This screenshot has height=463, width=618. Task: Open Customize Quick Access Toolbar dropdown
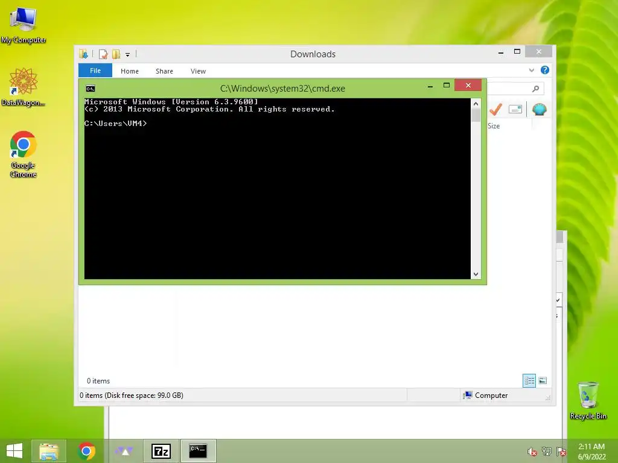click(x=128, y=55)
